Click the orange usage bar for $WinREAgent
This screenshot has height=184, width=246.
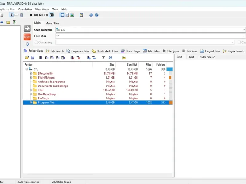(170, 78)
